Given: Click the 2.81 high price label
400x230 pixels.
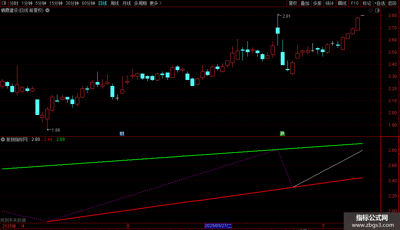Looking at the screenshot, I should pos(286,16).
